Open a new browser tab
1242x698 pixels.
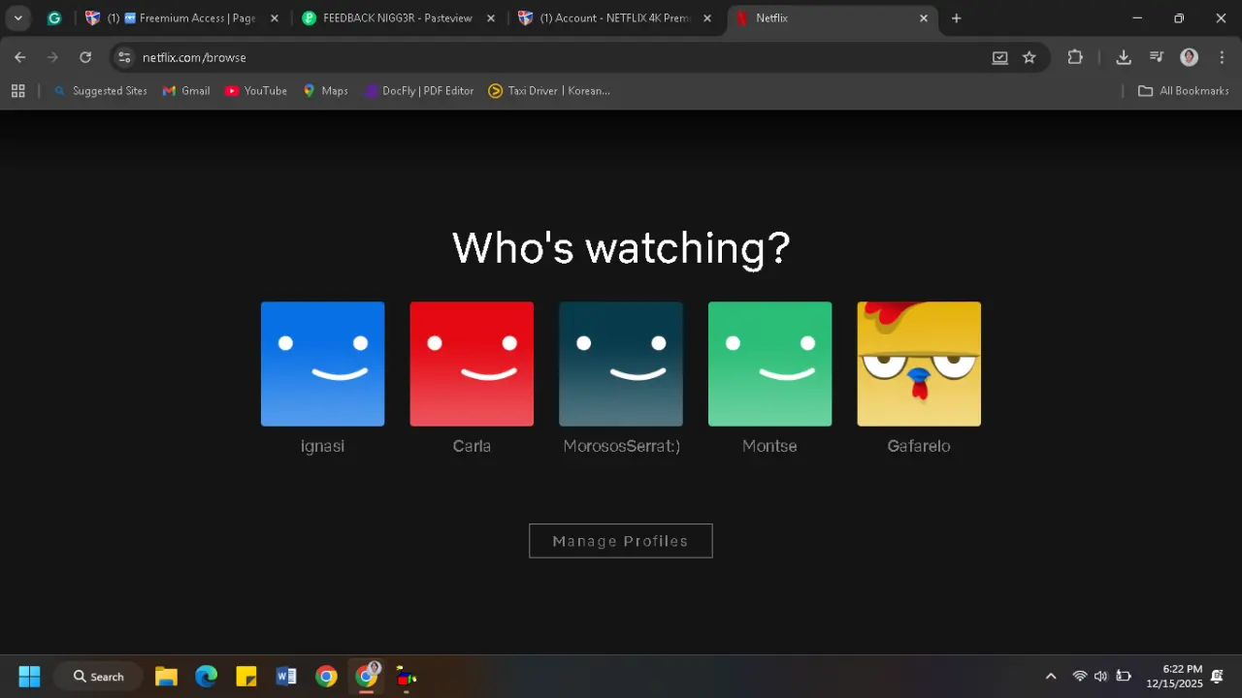coord(956,17)
